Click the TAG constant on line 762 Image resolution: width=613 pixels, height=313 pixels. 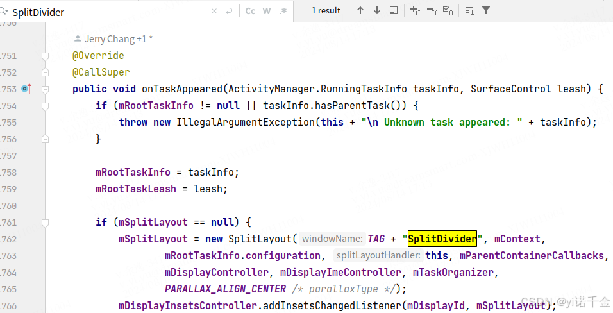(x=376, y=239)
